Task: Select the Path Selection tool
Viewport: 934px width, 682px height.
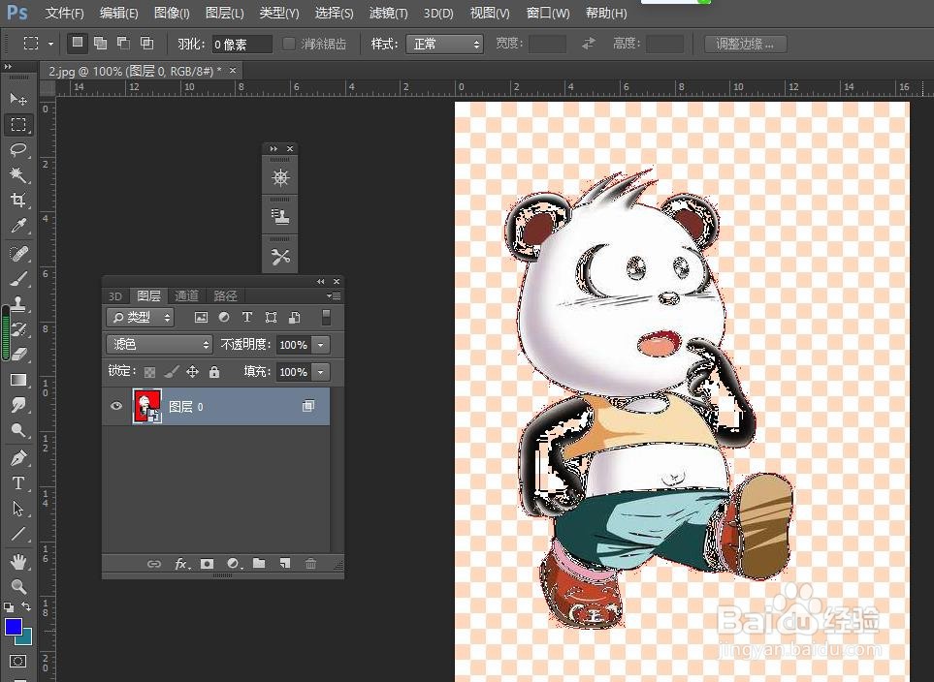Action: tap(18, 509)
